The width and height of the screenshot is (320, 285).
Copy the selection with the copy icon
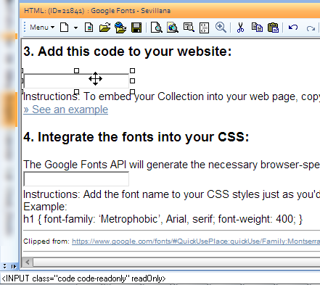[x=257, y=28]
